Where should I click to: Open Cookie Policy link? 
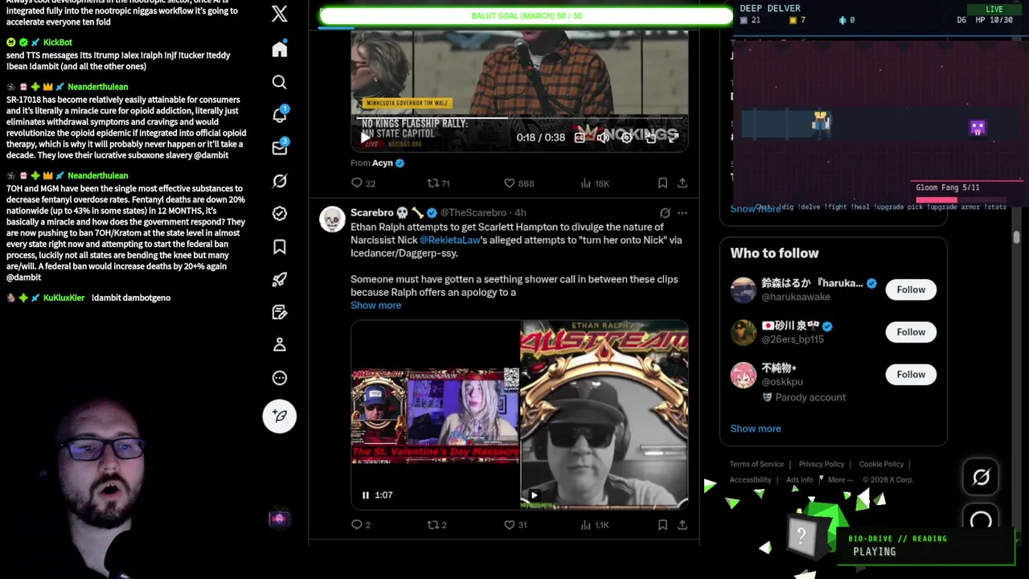(x=881, y=464)
